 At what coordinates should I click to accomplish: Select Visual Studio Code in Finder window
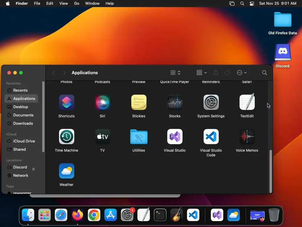click(x=211, y=137)
